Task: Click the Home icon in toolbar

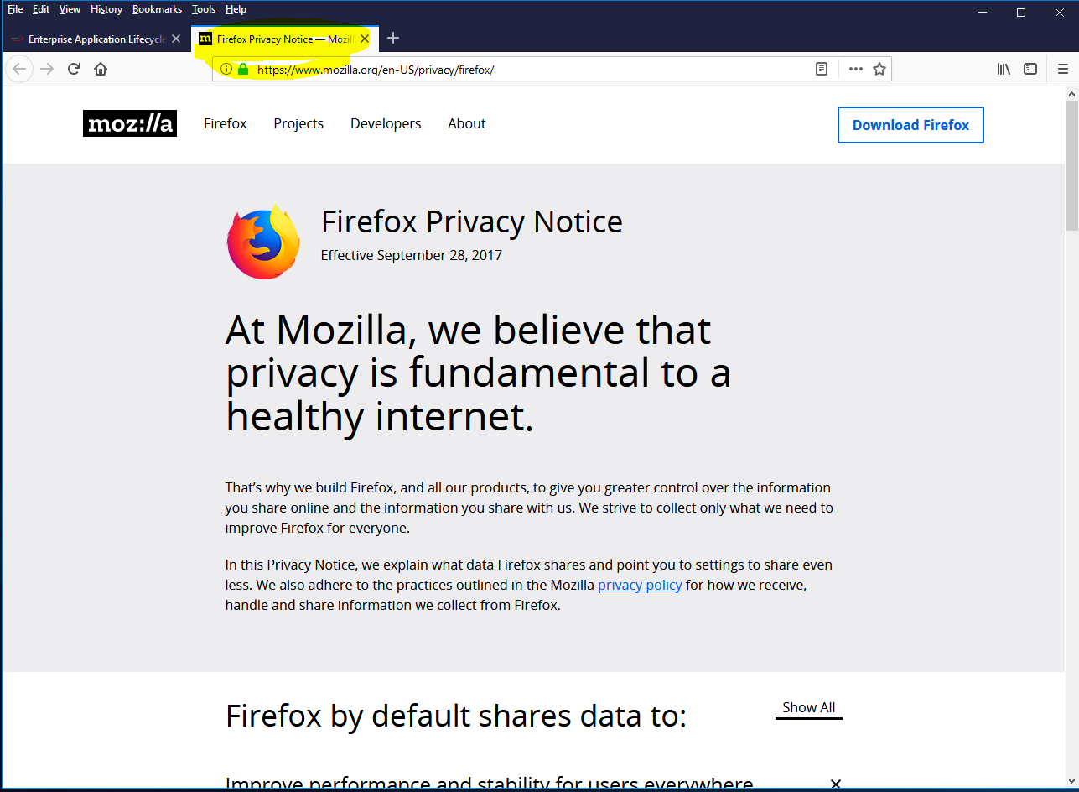Action: coord(101,69)
